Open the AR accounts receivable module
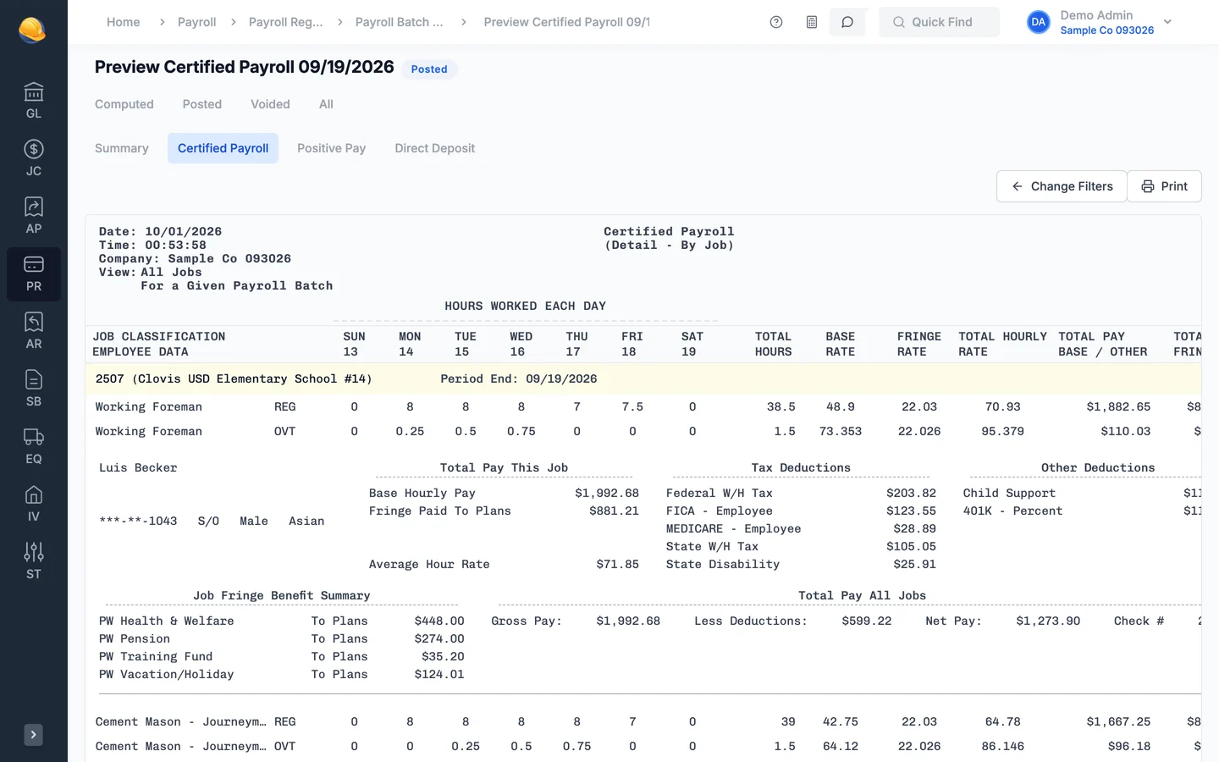Image resolution: width=1219 pixels, height=762 pixels. 34,331
